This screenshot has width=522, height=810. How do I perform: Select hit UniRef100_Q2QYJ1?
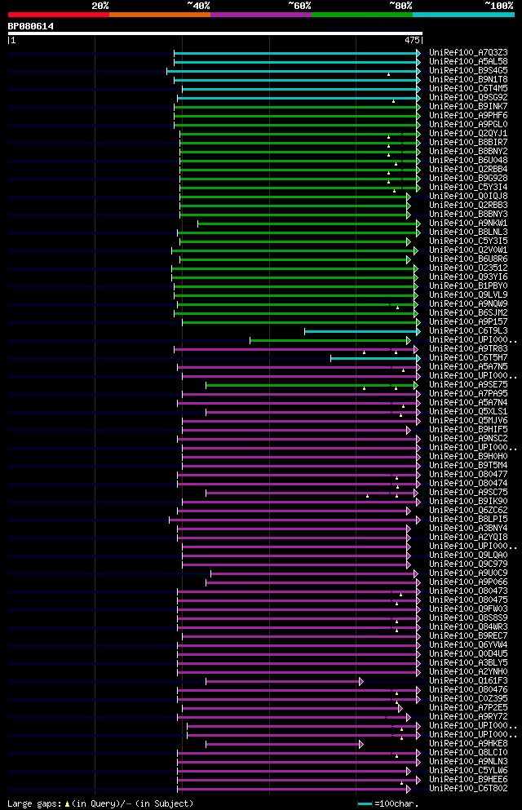[x=468, y=133]
